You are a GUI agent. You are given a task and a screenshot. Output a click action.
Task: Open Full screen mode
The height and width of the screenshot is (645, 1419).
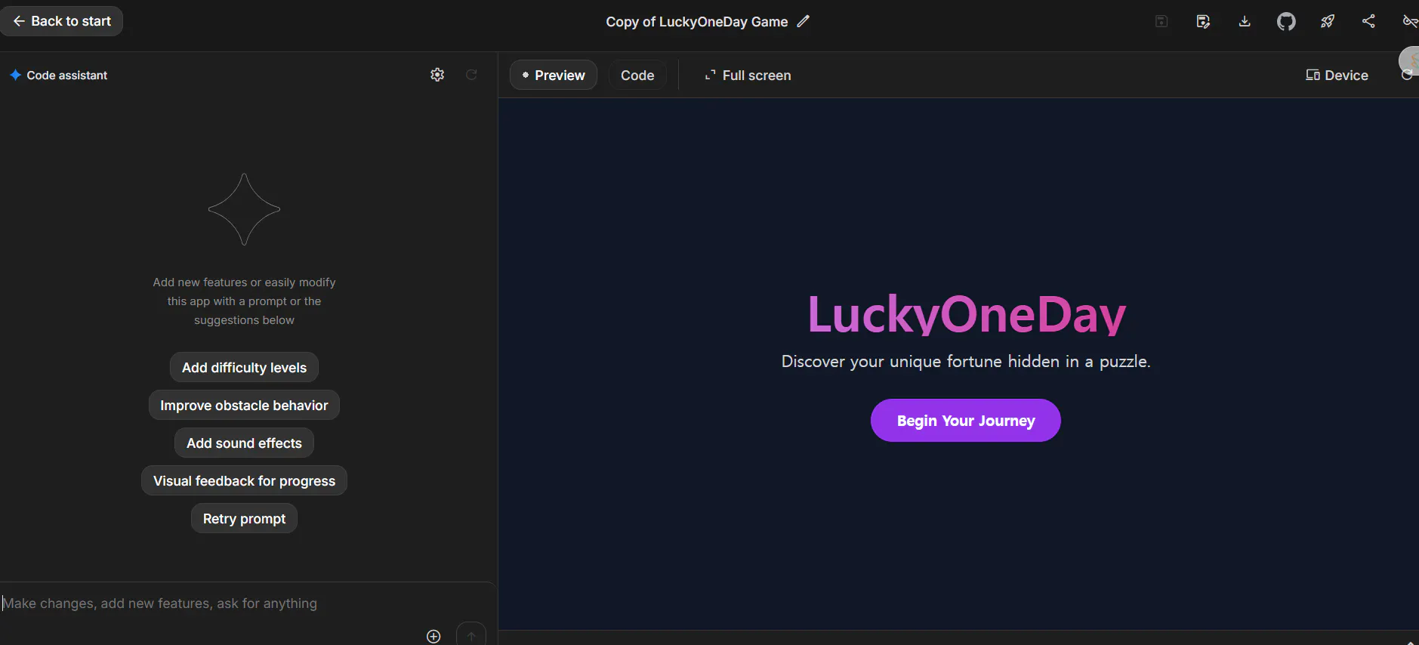pos(748,76)
